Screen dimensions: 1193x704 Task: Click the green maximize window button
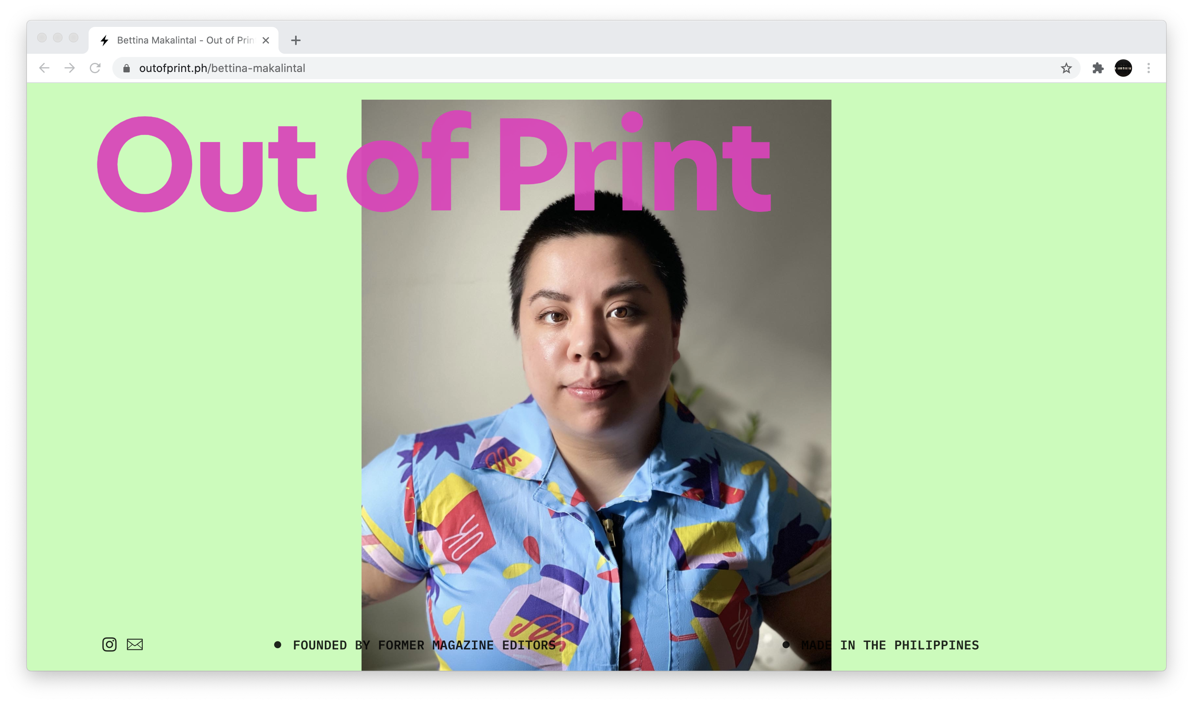(74, 38)
